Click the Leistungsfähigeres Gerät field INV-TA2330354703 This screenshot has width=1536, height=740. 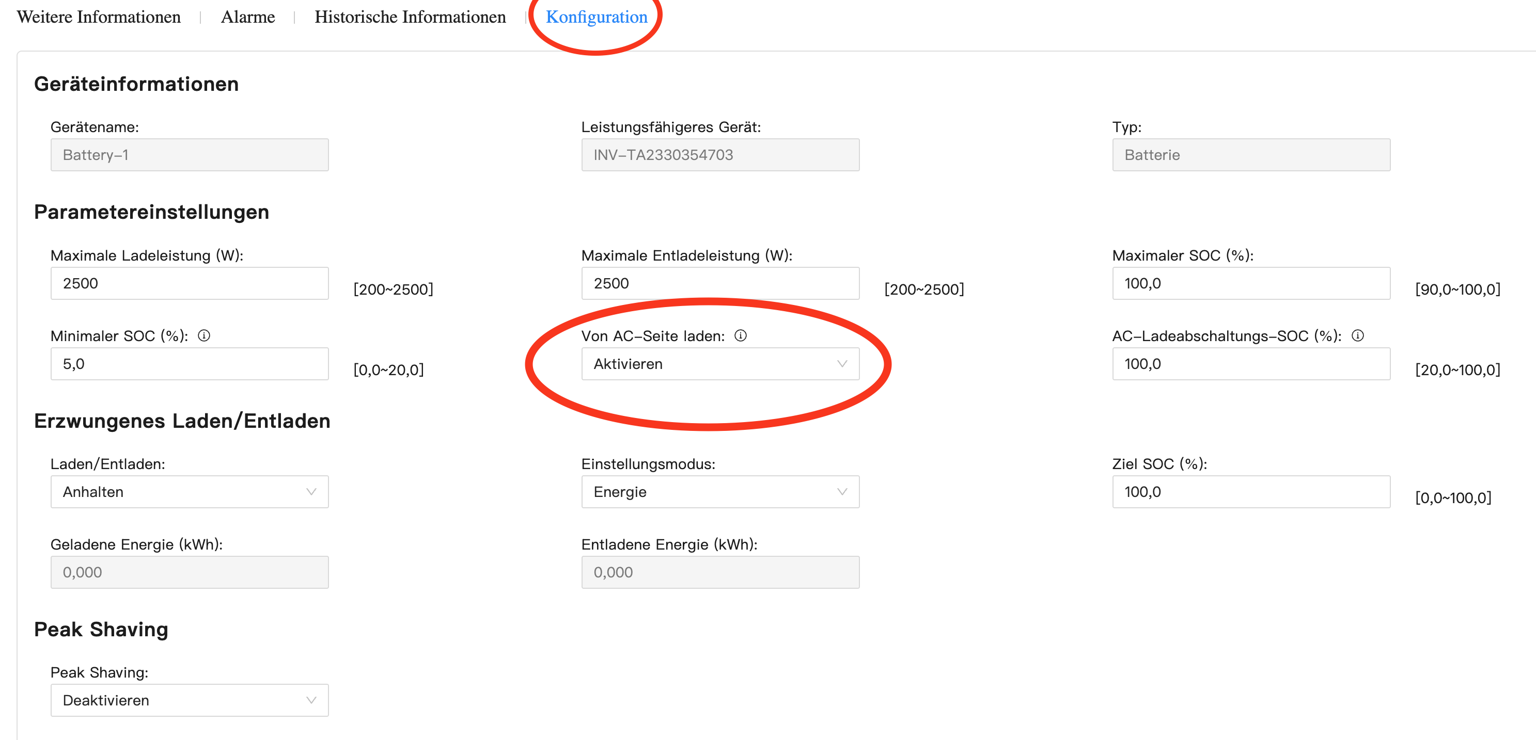pos(720,155)
